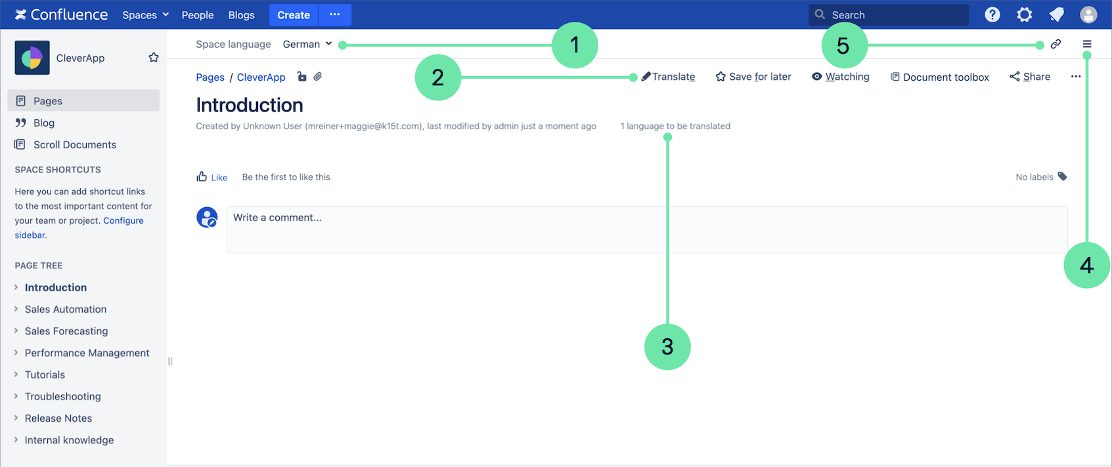Click the Configure sidebar link
Screen dimensions: 1112x467
[123, 220]
